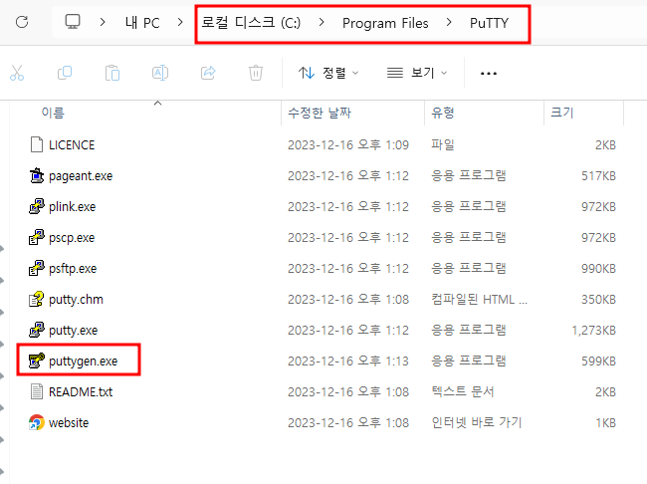Click 로컬 디스크 (C:) in the breadcrumb

pos(251,23)
